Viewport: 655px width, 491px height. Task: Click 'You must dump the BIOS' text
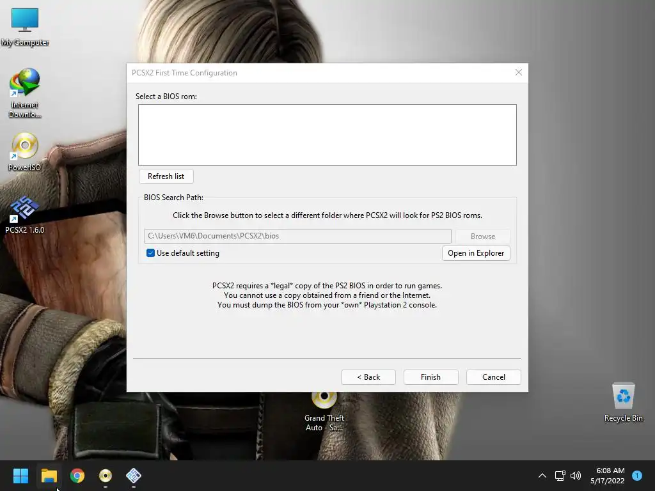tap(327, 305)
